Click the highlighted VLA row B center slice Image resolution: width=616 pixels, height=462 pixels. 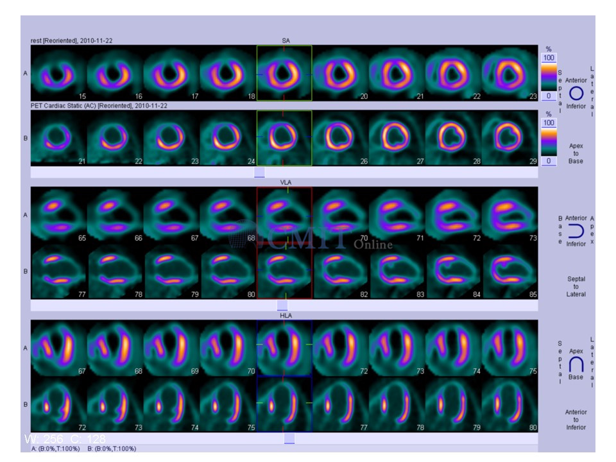[284, 271]
